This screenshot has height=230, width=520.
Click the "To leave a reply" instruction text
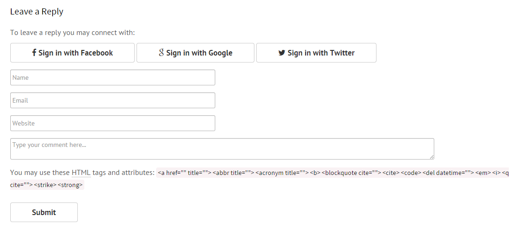[x=72, y=33]
